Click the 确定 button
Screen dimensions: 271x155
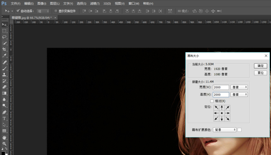click(260, 66)
